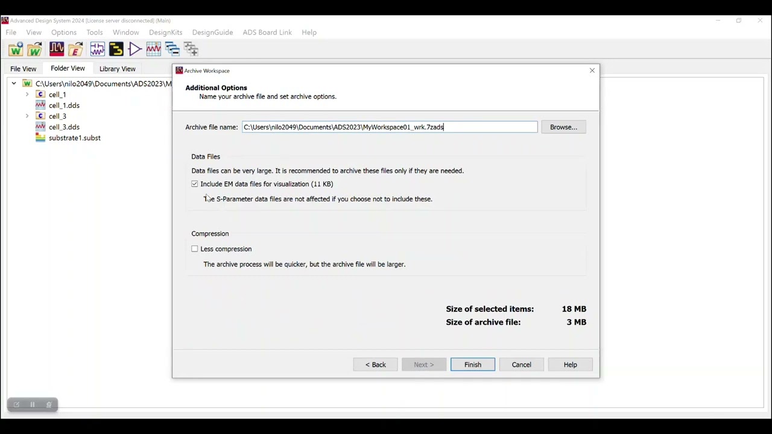
Task: Open the DesignGuide menu
Action: pyautogui.click(x=212, y=33)
